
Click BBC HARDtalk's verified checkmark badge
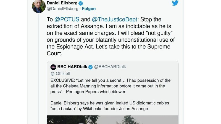[91, 67]
